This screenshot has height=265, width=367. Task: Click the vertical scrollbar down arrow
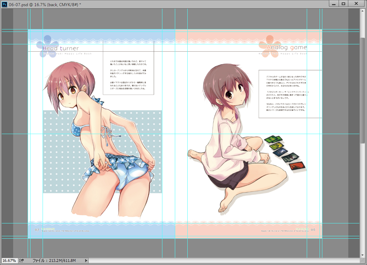(x=362, y=255)
